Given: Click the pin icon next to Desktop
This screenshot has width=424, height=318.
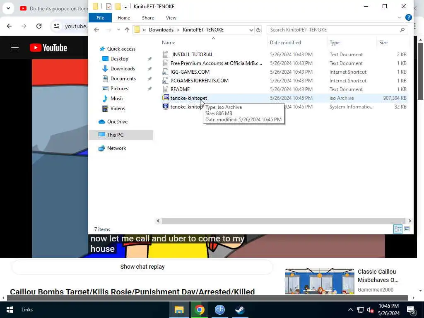Looking at the screenshot, I should (x=149, y=59).
